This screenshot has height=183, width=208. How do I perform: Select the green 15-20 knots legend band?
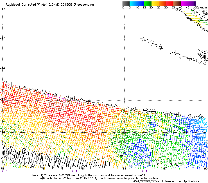(x=148, y=3)
